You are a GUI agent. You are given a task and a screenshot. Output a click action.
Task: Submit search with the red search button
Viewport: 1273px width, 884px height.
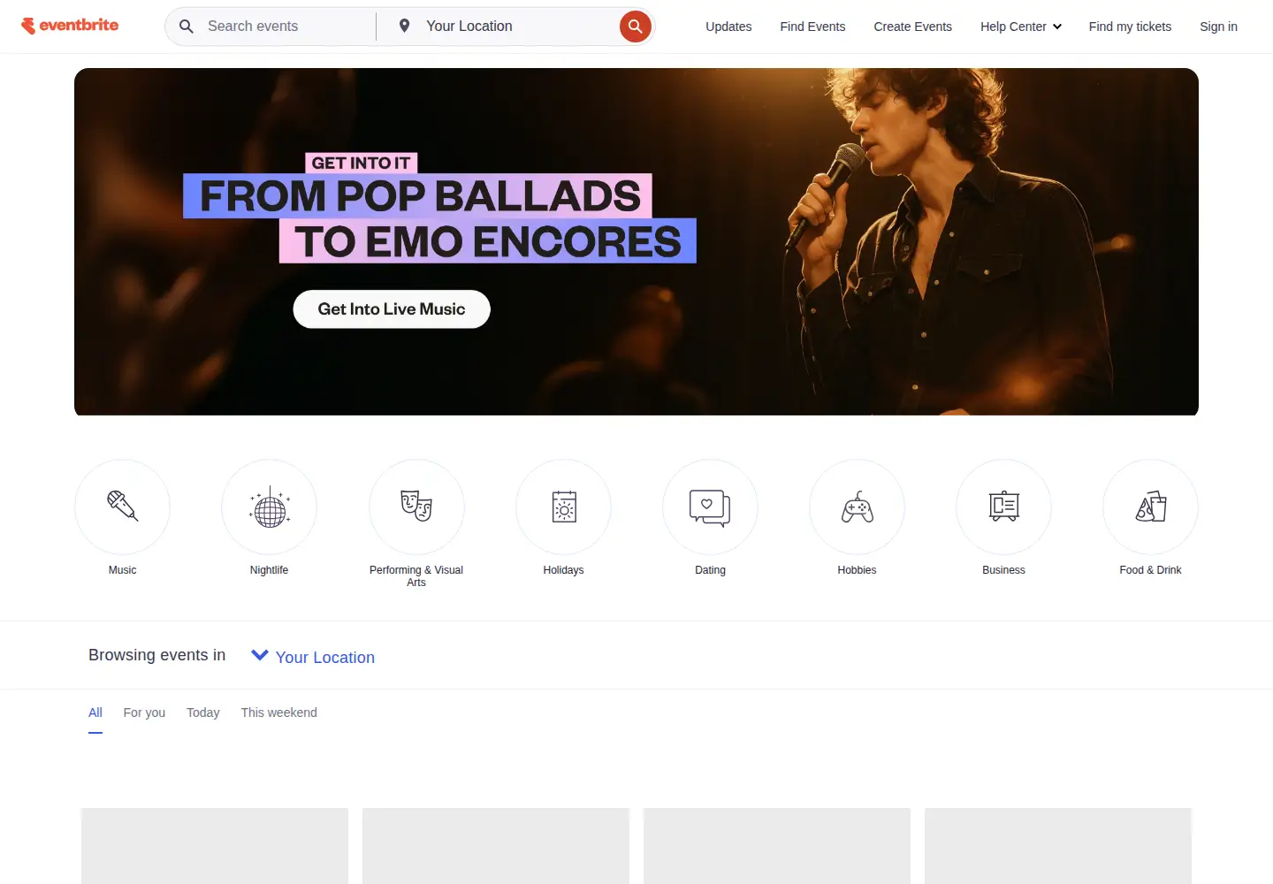pos(635,27)
